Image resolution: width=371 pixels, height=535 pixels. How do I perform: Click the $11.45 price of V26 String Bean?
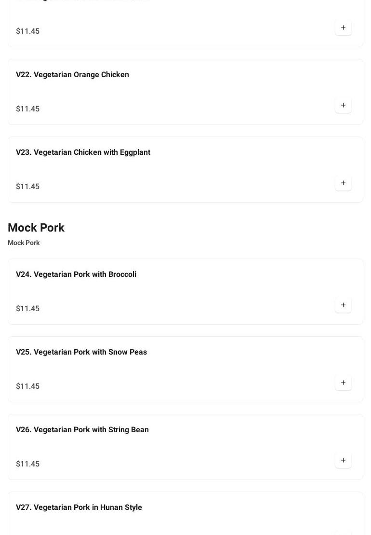tap(28, 464)
